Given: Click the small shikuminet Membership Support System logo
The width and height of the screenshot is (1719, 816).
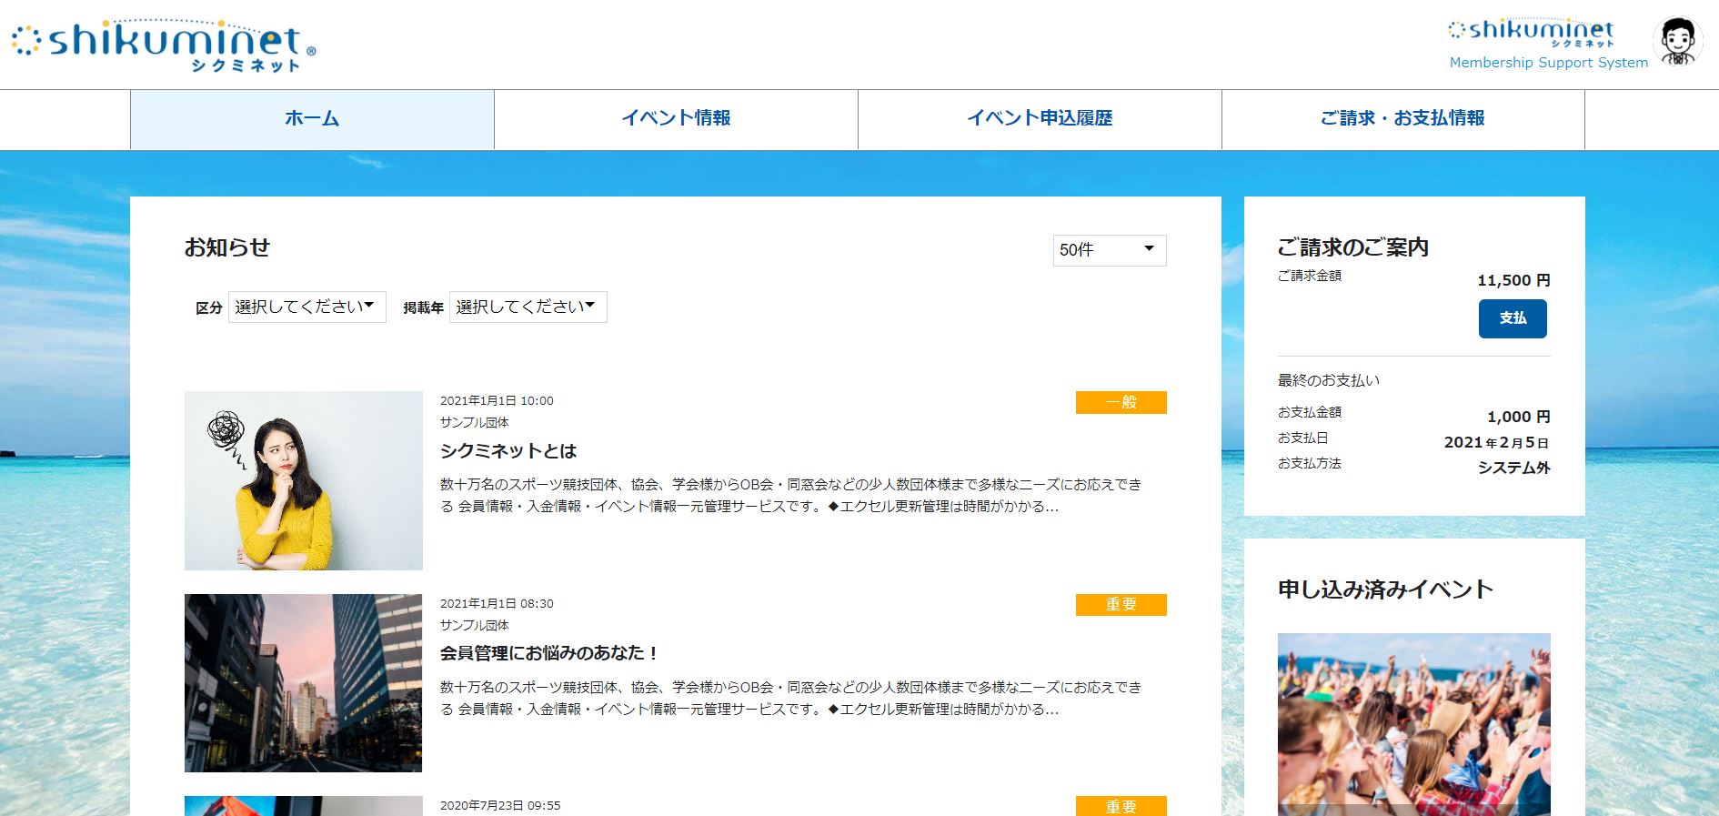Looking at the screenshot, I should [x=1548, y=45].
